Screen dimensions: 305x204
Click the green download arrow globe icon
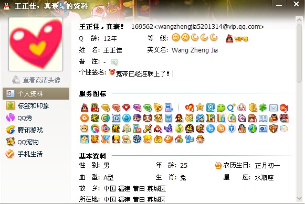[253, 128]
